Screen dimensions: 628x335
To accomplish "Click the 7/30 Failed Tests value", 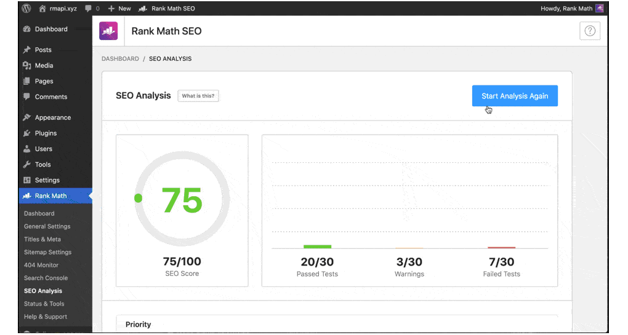I will (x=501, y=262).
